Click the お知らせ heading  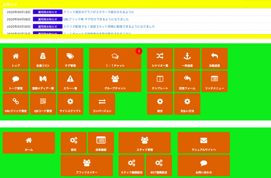10,4
